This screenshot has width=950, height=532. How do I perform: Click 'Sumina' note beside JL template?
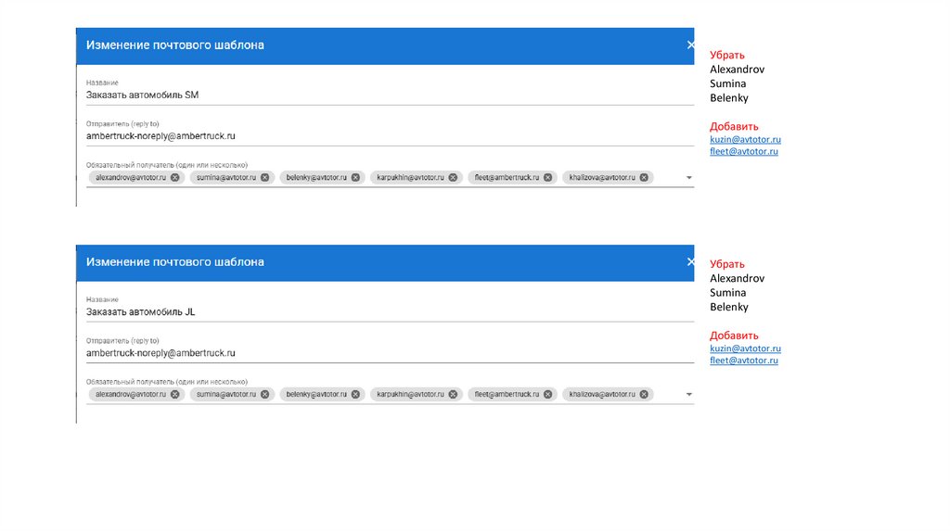click(727, 293)
